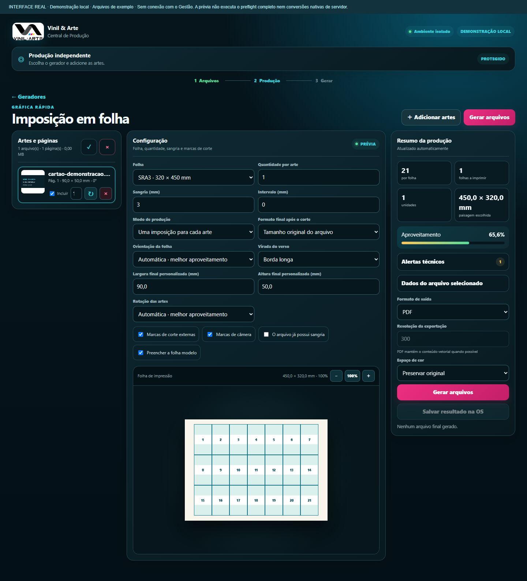Go to step 2 Produção
The height and width of the screenshot is (581, 527).
(x=267, y=81)
